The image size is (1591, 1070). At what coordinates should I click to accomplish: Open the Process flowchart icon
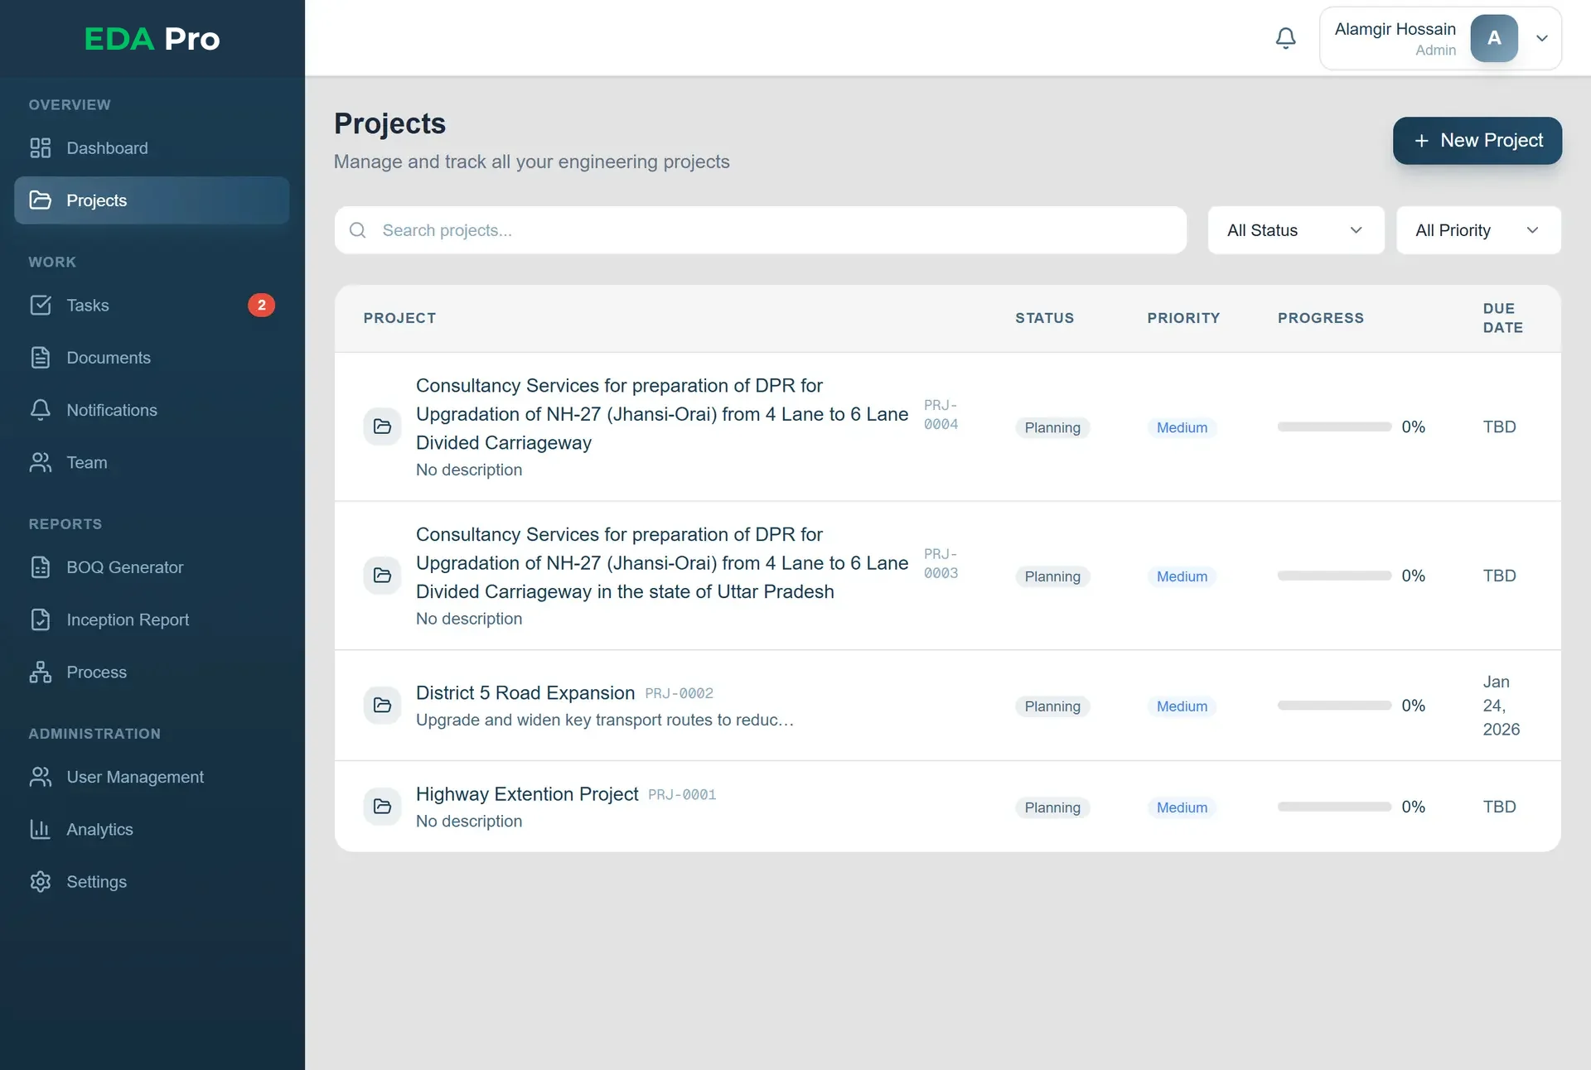pyautogui.click(x=41, y=672)
